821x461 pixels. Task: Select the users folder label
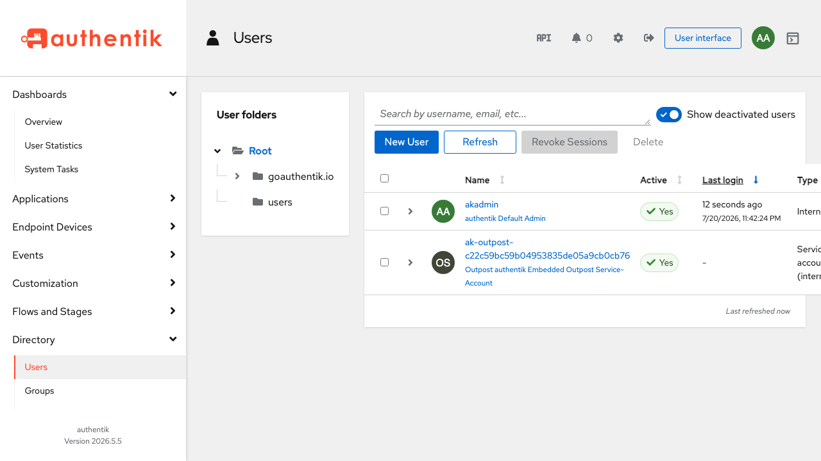click(x=280, y=202)
